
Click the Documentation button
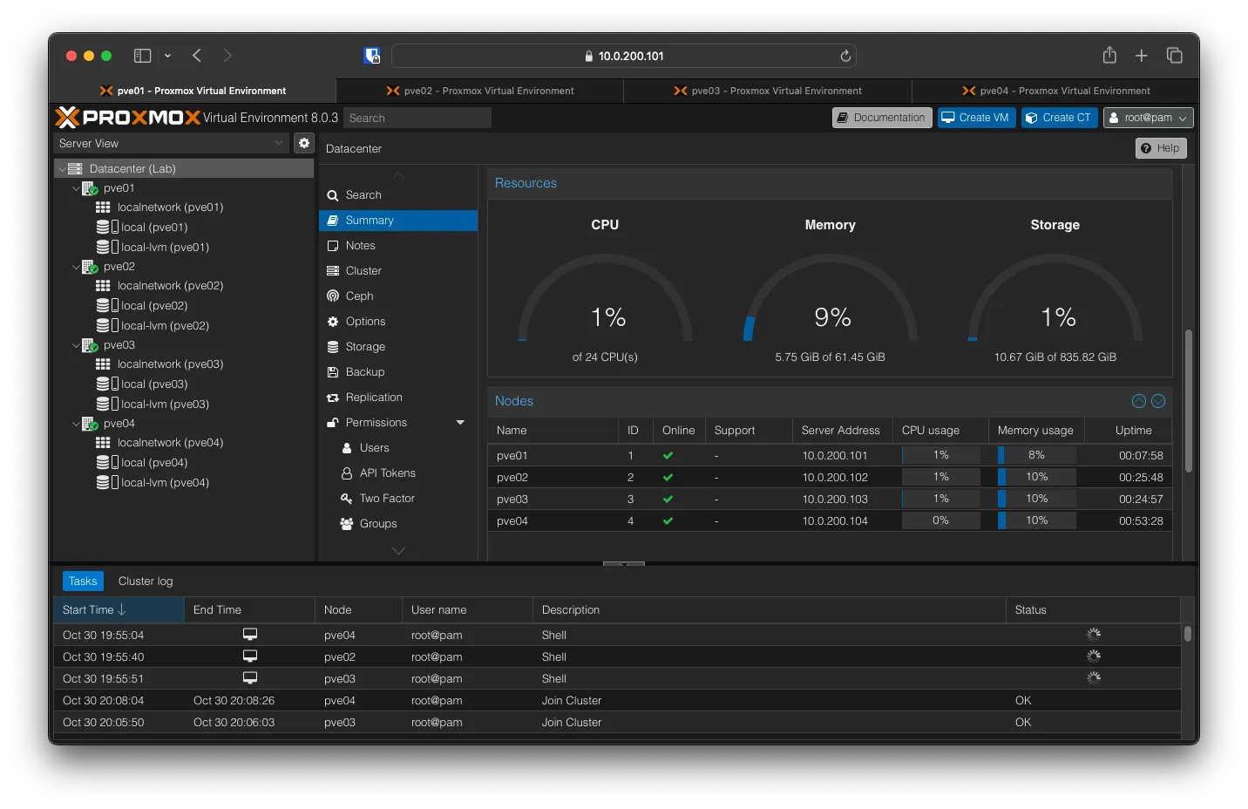tap(882, 118)
